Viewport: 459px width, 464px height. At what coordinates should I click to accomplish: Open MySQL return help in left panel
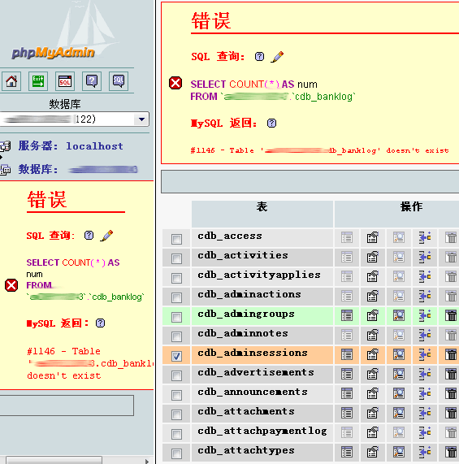coord(100,323)
